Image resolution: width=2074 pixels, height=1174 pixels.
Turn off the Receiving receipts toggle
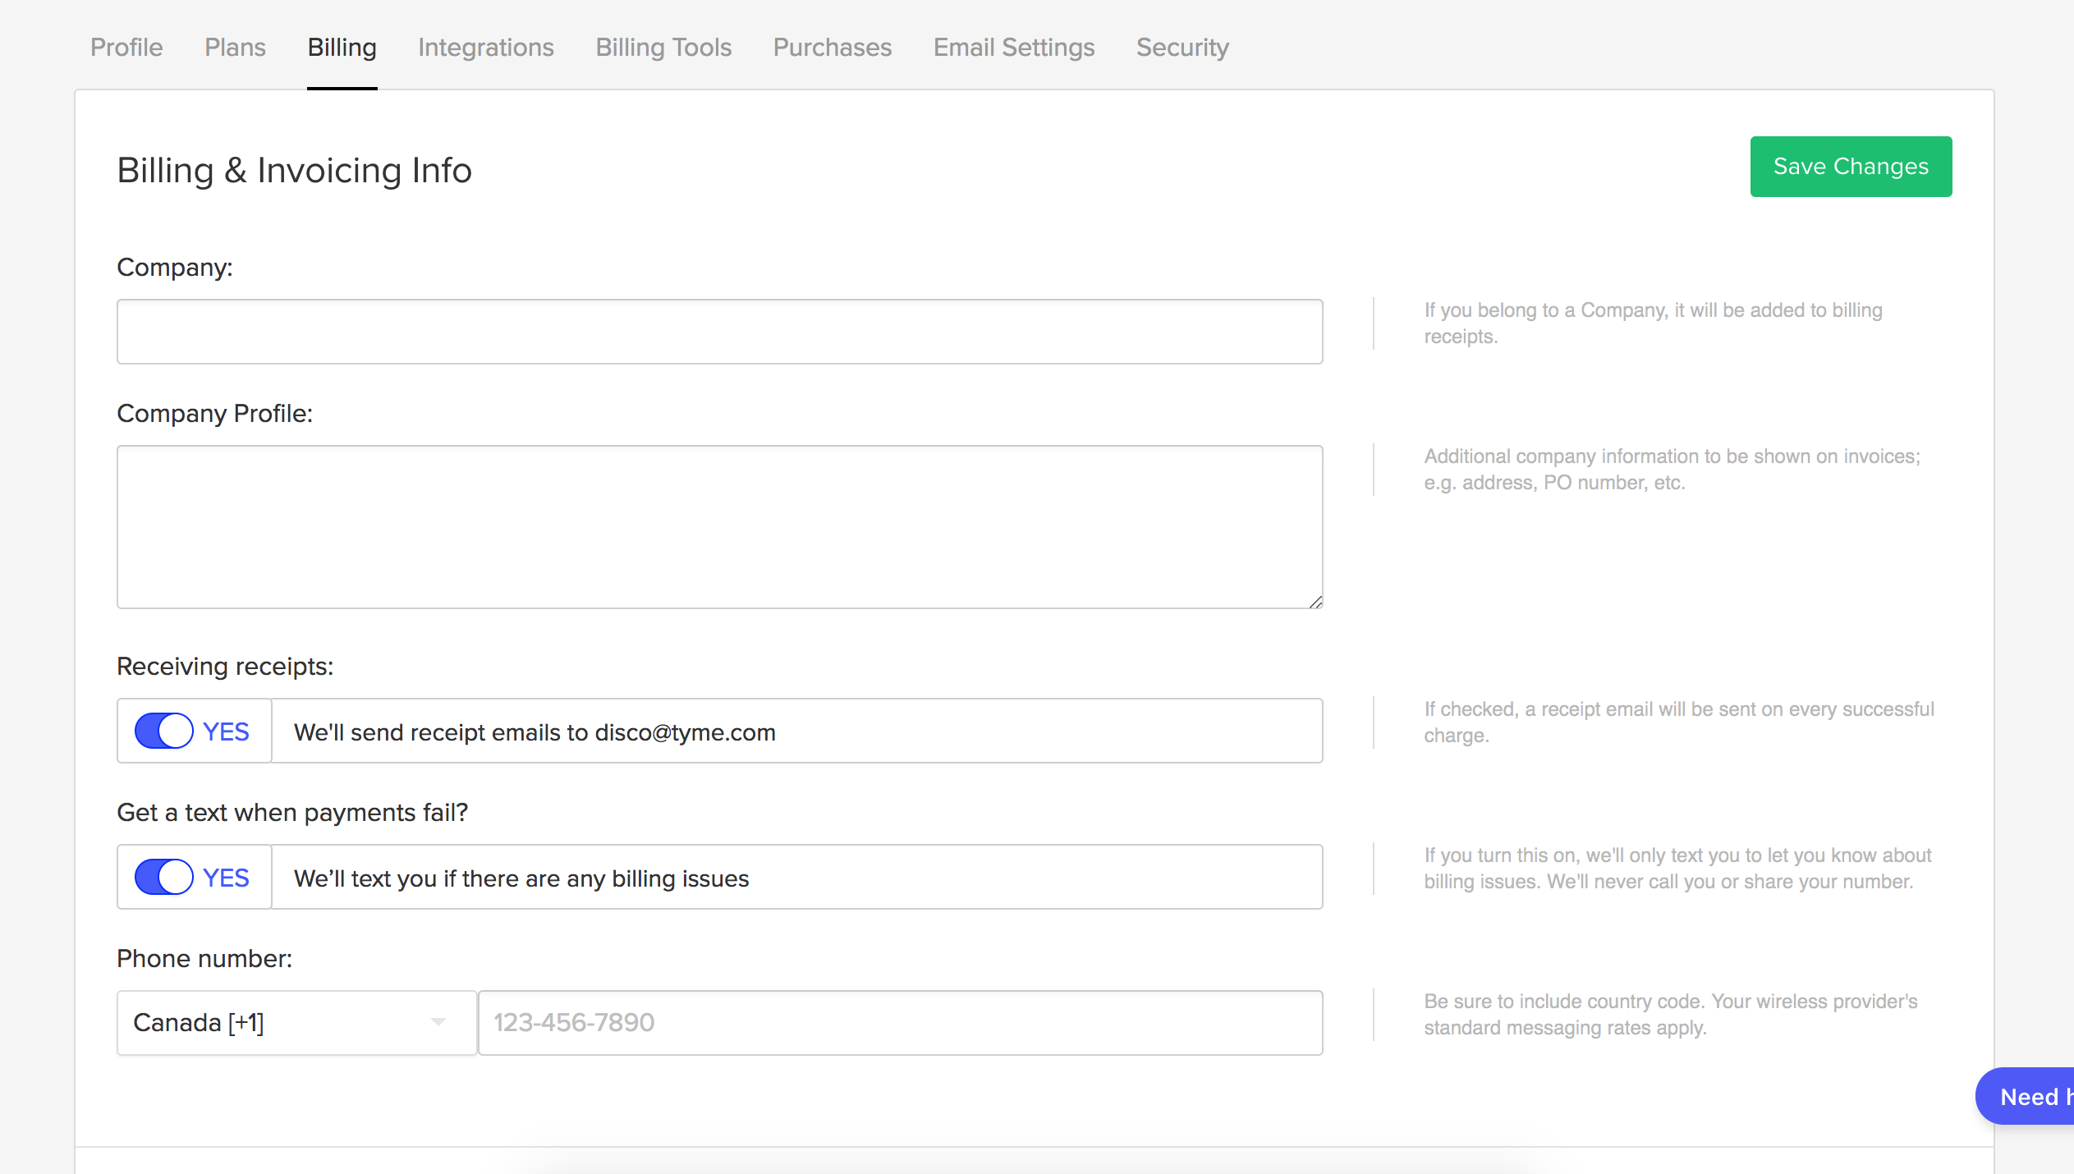point(164,731)
